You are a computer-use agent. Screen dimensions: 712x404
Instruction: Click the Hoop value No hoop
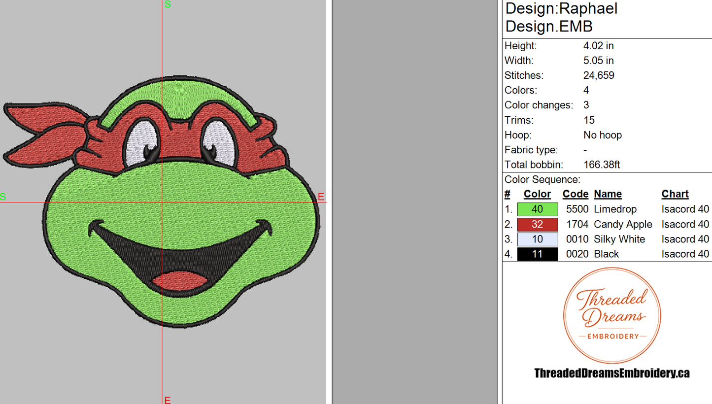pos(602,135)
